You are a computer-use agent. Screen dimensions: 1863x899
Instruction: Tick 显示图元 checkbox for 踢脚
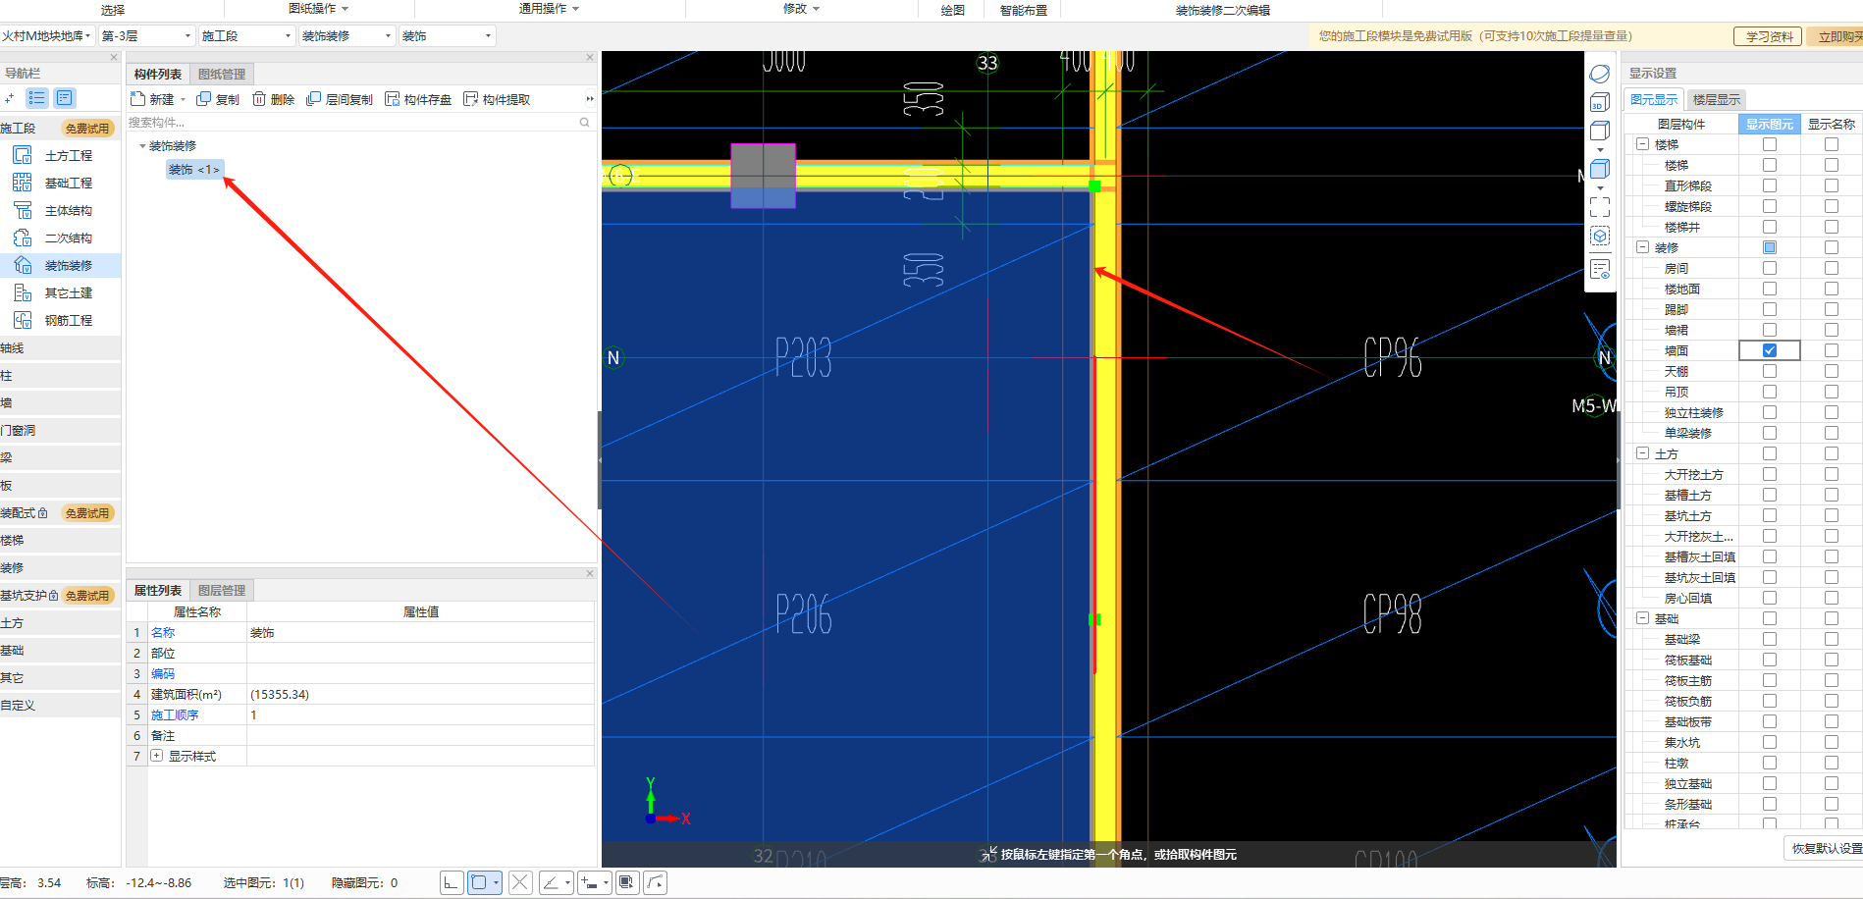(x=1770, y=309)
